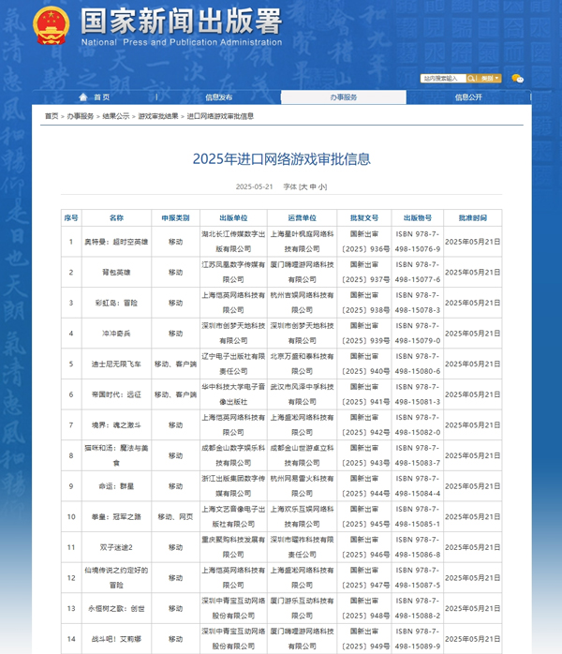Click the 进口网络游戏审批信息 breadcrumb
Viewport: 562px width, 654px height.
point(220,116)
